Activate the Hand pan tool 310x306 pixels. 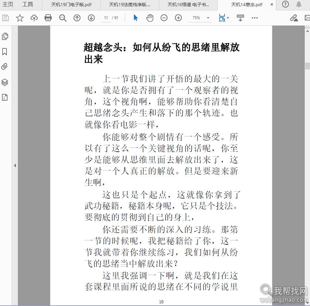coord(150,18)
